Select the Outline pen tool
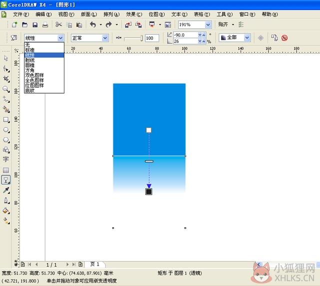Screen dimensions: 320x286 [x=6, y=200]
